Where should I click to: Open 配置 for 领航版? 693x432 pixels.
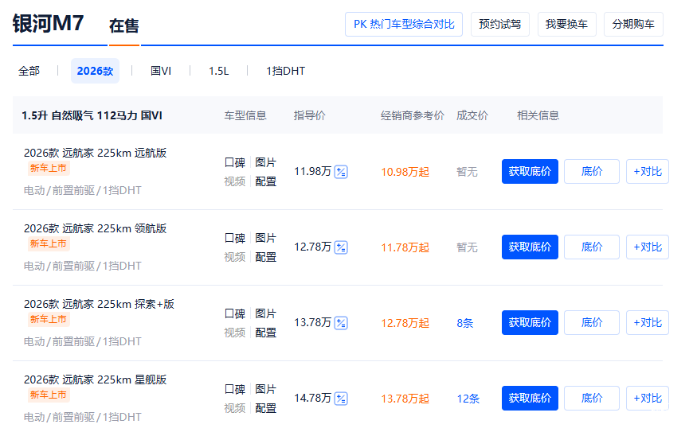265,257
